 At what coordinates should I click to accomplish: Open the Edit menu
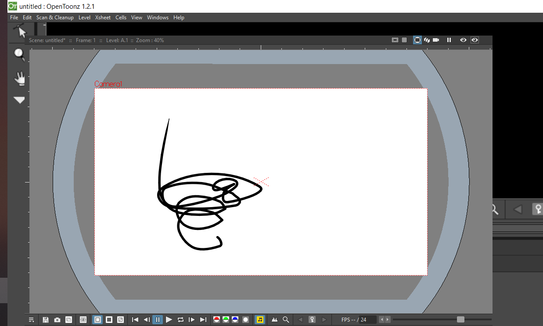27,18
